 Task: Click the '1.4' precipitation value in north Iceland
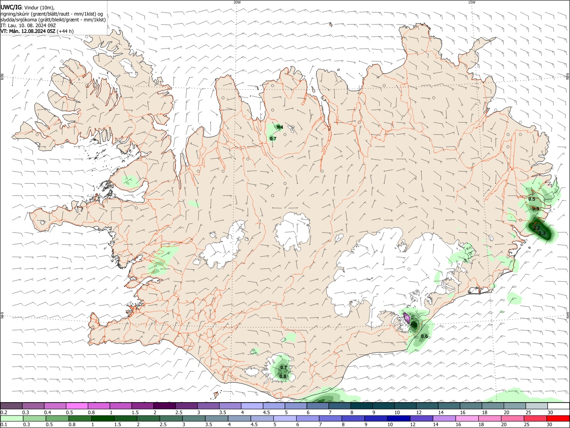tap(280, 128)
